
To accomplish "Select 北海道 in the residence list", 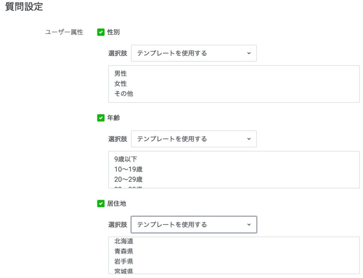I will click(x=124, y=241).
